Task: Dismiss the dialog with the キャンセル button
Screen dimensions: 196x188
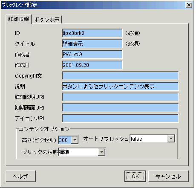Action: 168,176
